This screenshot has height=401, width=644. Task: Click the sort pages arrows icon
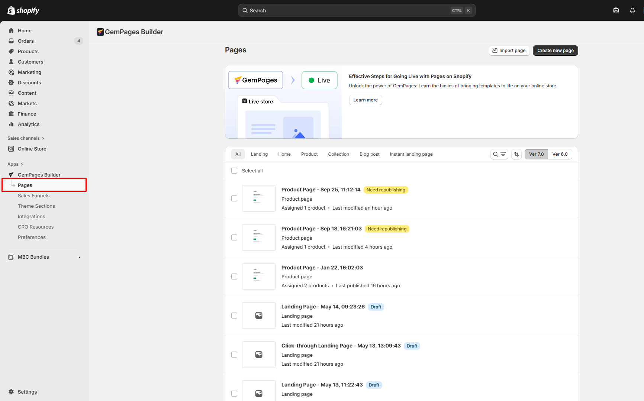click(x=516, y=154)
